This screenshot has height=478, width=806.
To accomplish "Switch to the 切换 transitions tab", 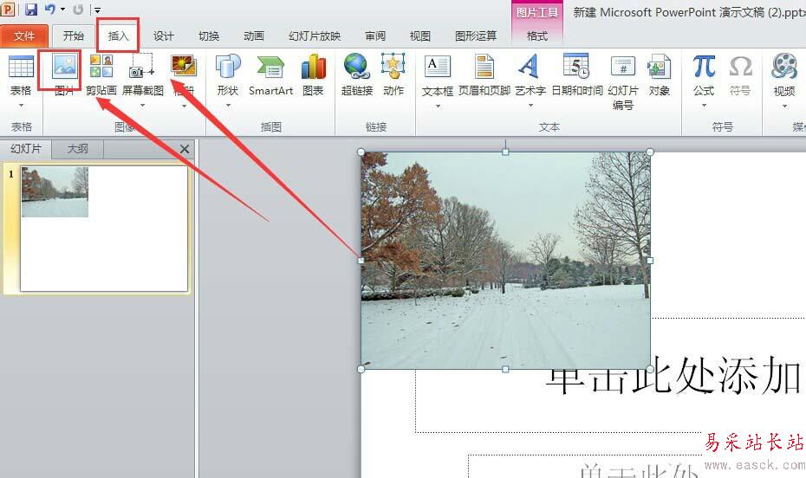I will tap(209, 36).
